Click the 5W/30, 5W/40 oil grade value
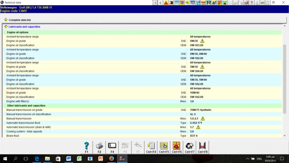Image resolution: width=289 pixels, height=163 pixels. click(198, 80)
